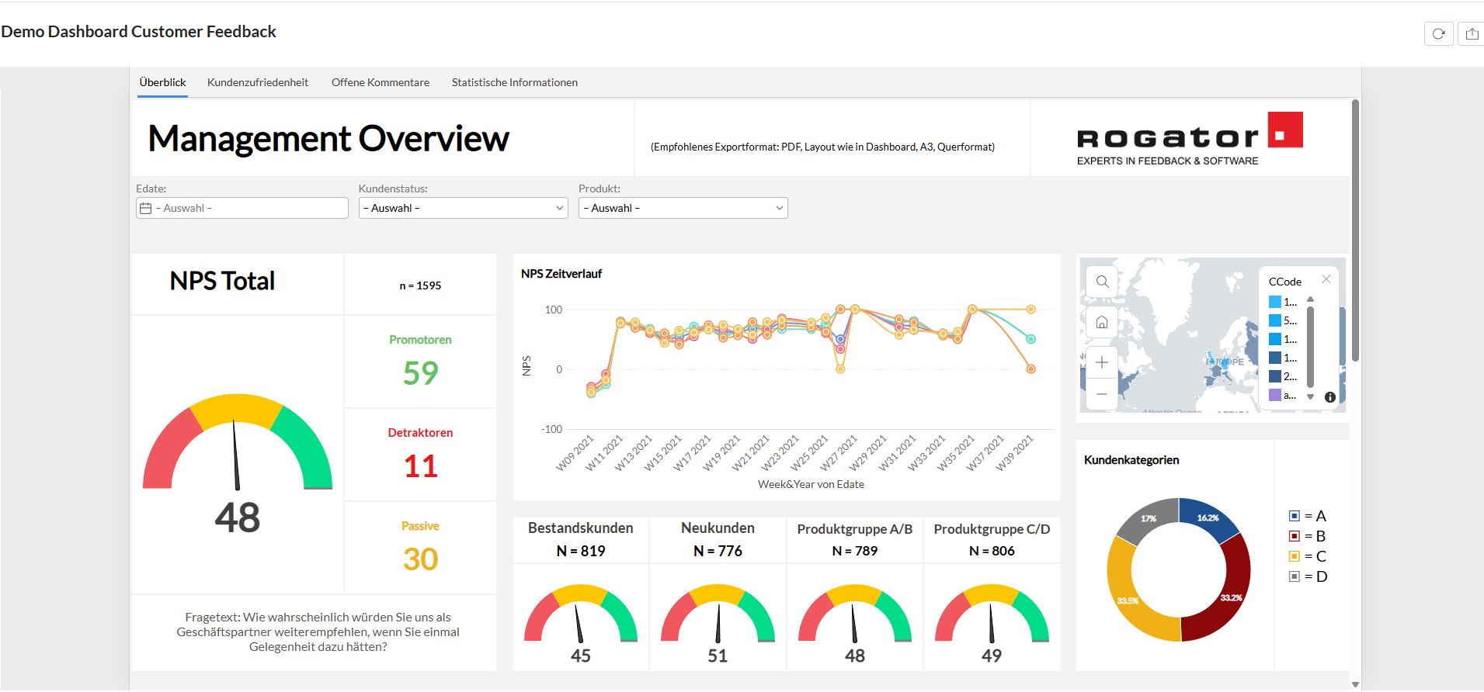
Task: Open the Offene Kommentare tab
Action: (381, 82)
